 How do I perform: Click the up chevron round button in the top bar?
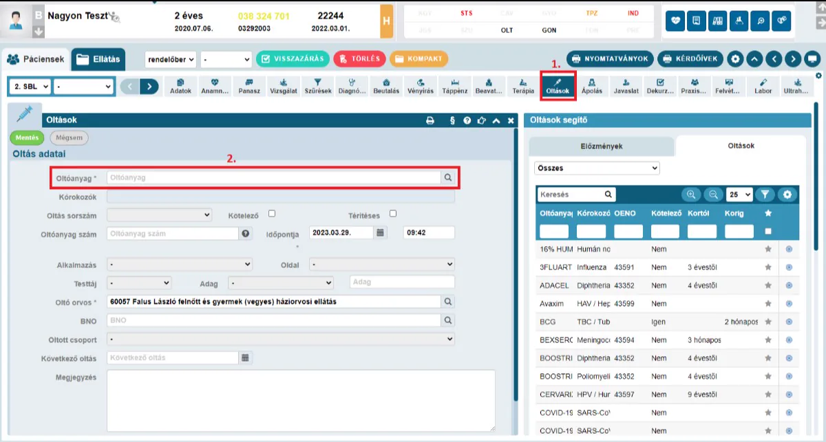tap(755, 58)
